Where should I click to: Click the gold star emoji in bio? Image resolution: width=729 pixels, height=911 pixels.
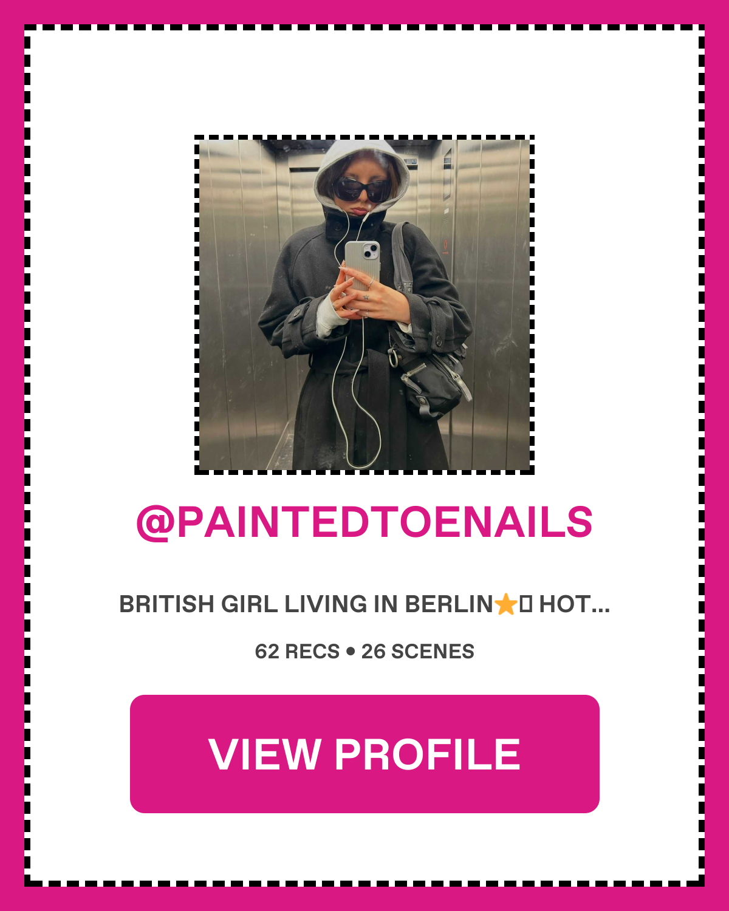(505, 604)
